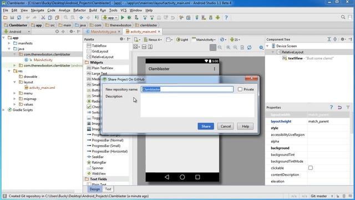This screenshot has width=355, height=200.
Task: Open the Build menu
Action: click(x=93, y=10)
